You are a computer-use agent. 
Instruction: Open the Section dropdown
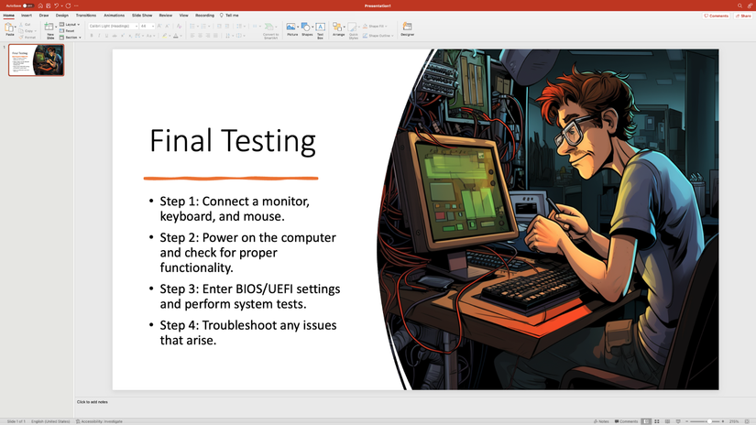71,38
